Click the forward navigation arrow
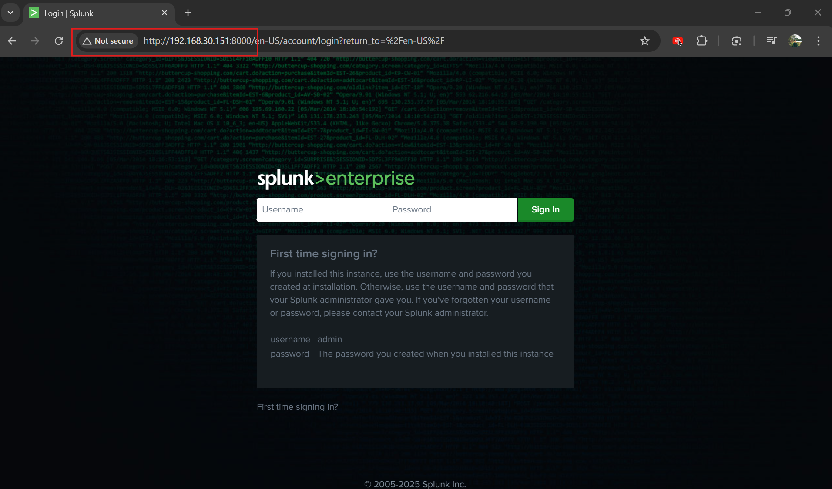The width and height of the screenshot is (832, 489). tap(35, 41)
